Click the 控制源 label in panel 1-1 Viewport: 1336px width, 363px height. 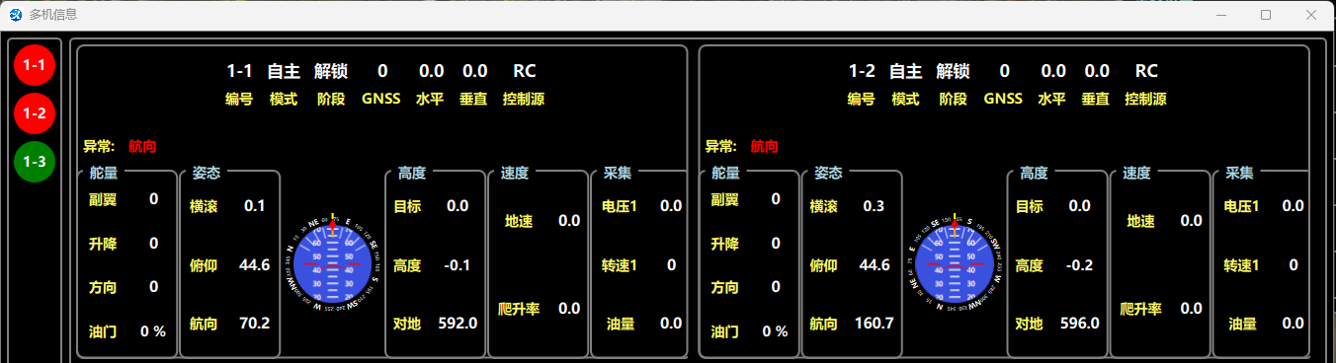click(x=524, y=99)
